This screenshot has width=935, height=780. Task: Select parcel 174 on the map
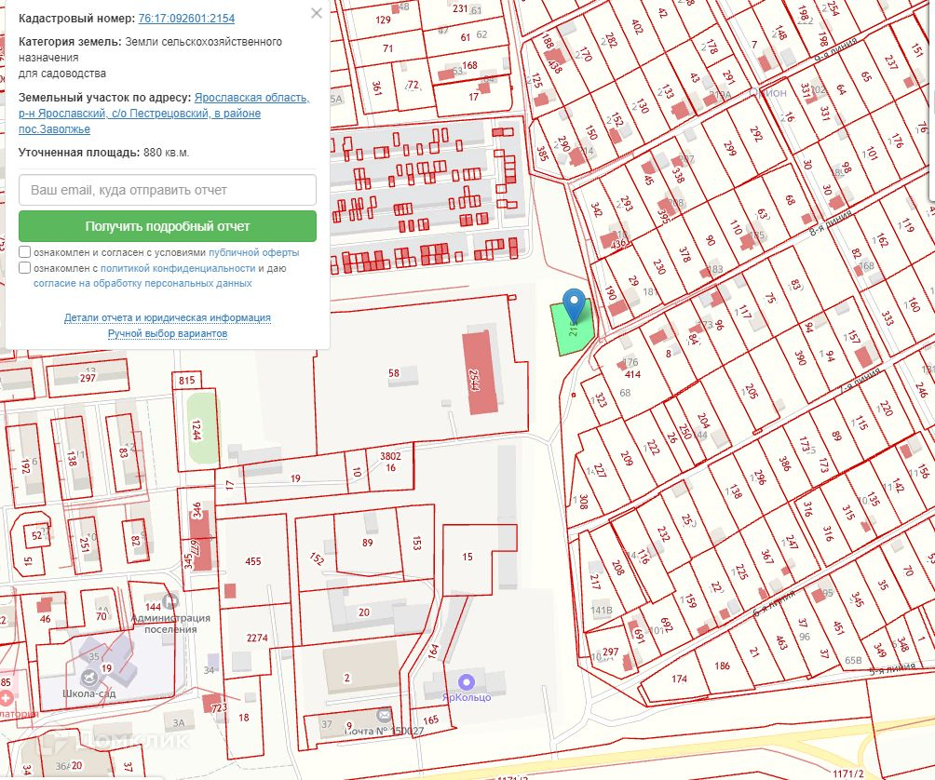coord(679,679)
